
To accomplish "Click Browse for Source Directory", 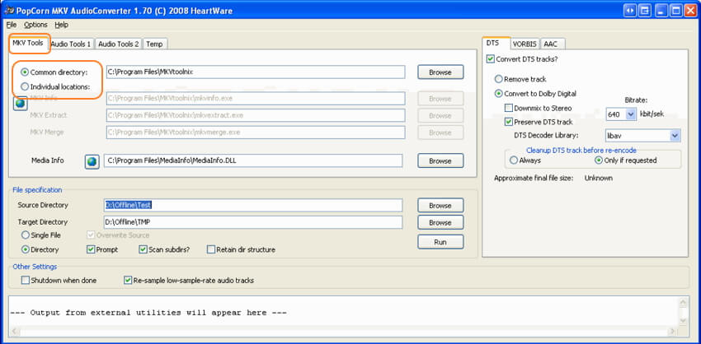I will (440, 205).
